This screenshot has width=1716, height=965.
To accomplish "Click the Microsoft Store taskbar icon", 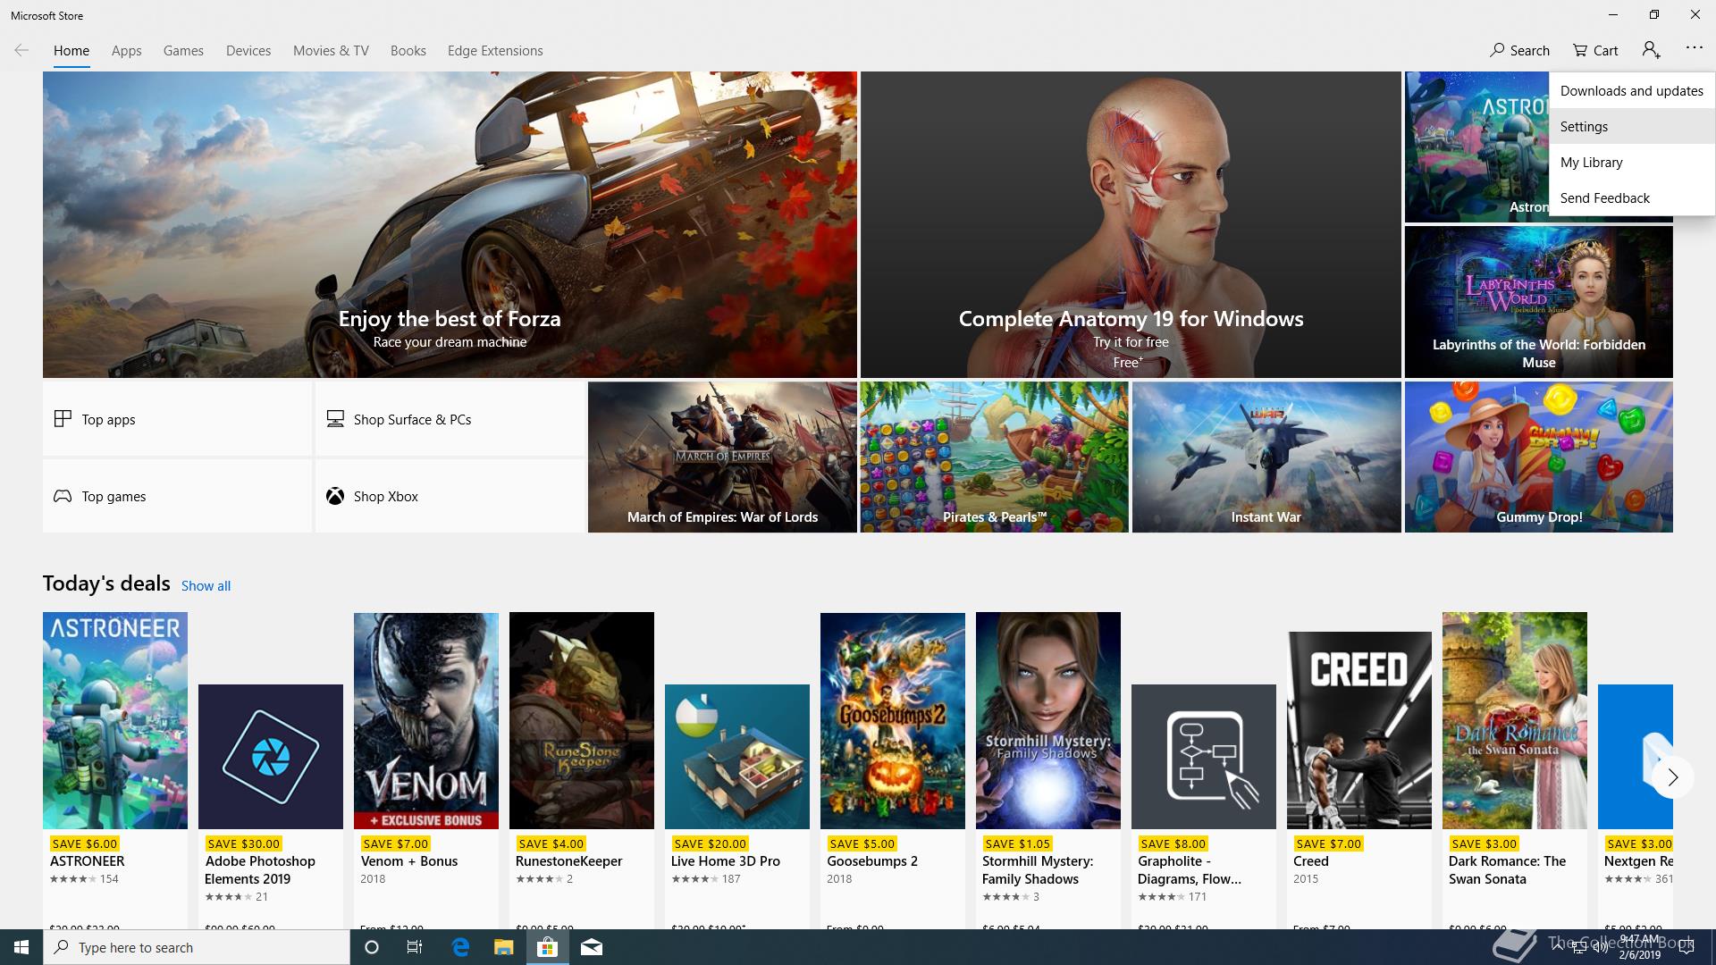I will [547, 947].
